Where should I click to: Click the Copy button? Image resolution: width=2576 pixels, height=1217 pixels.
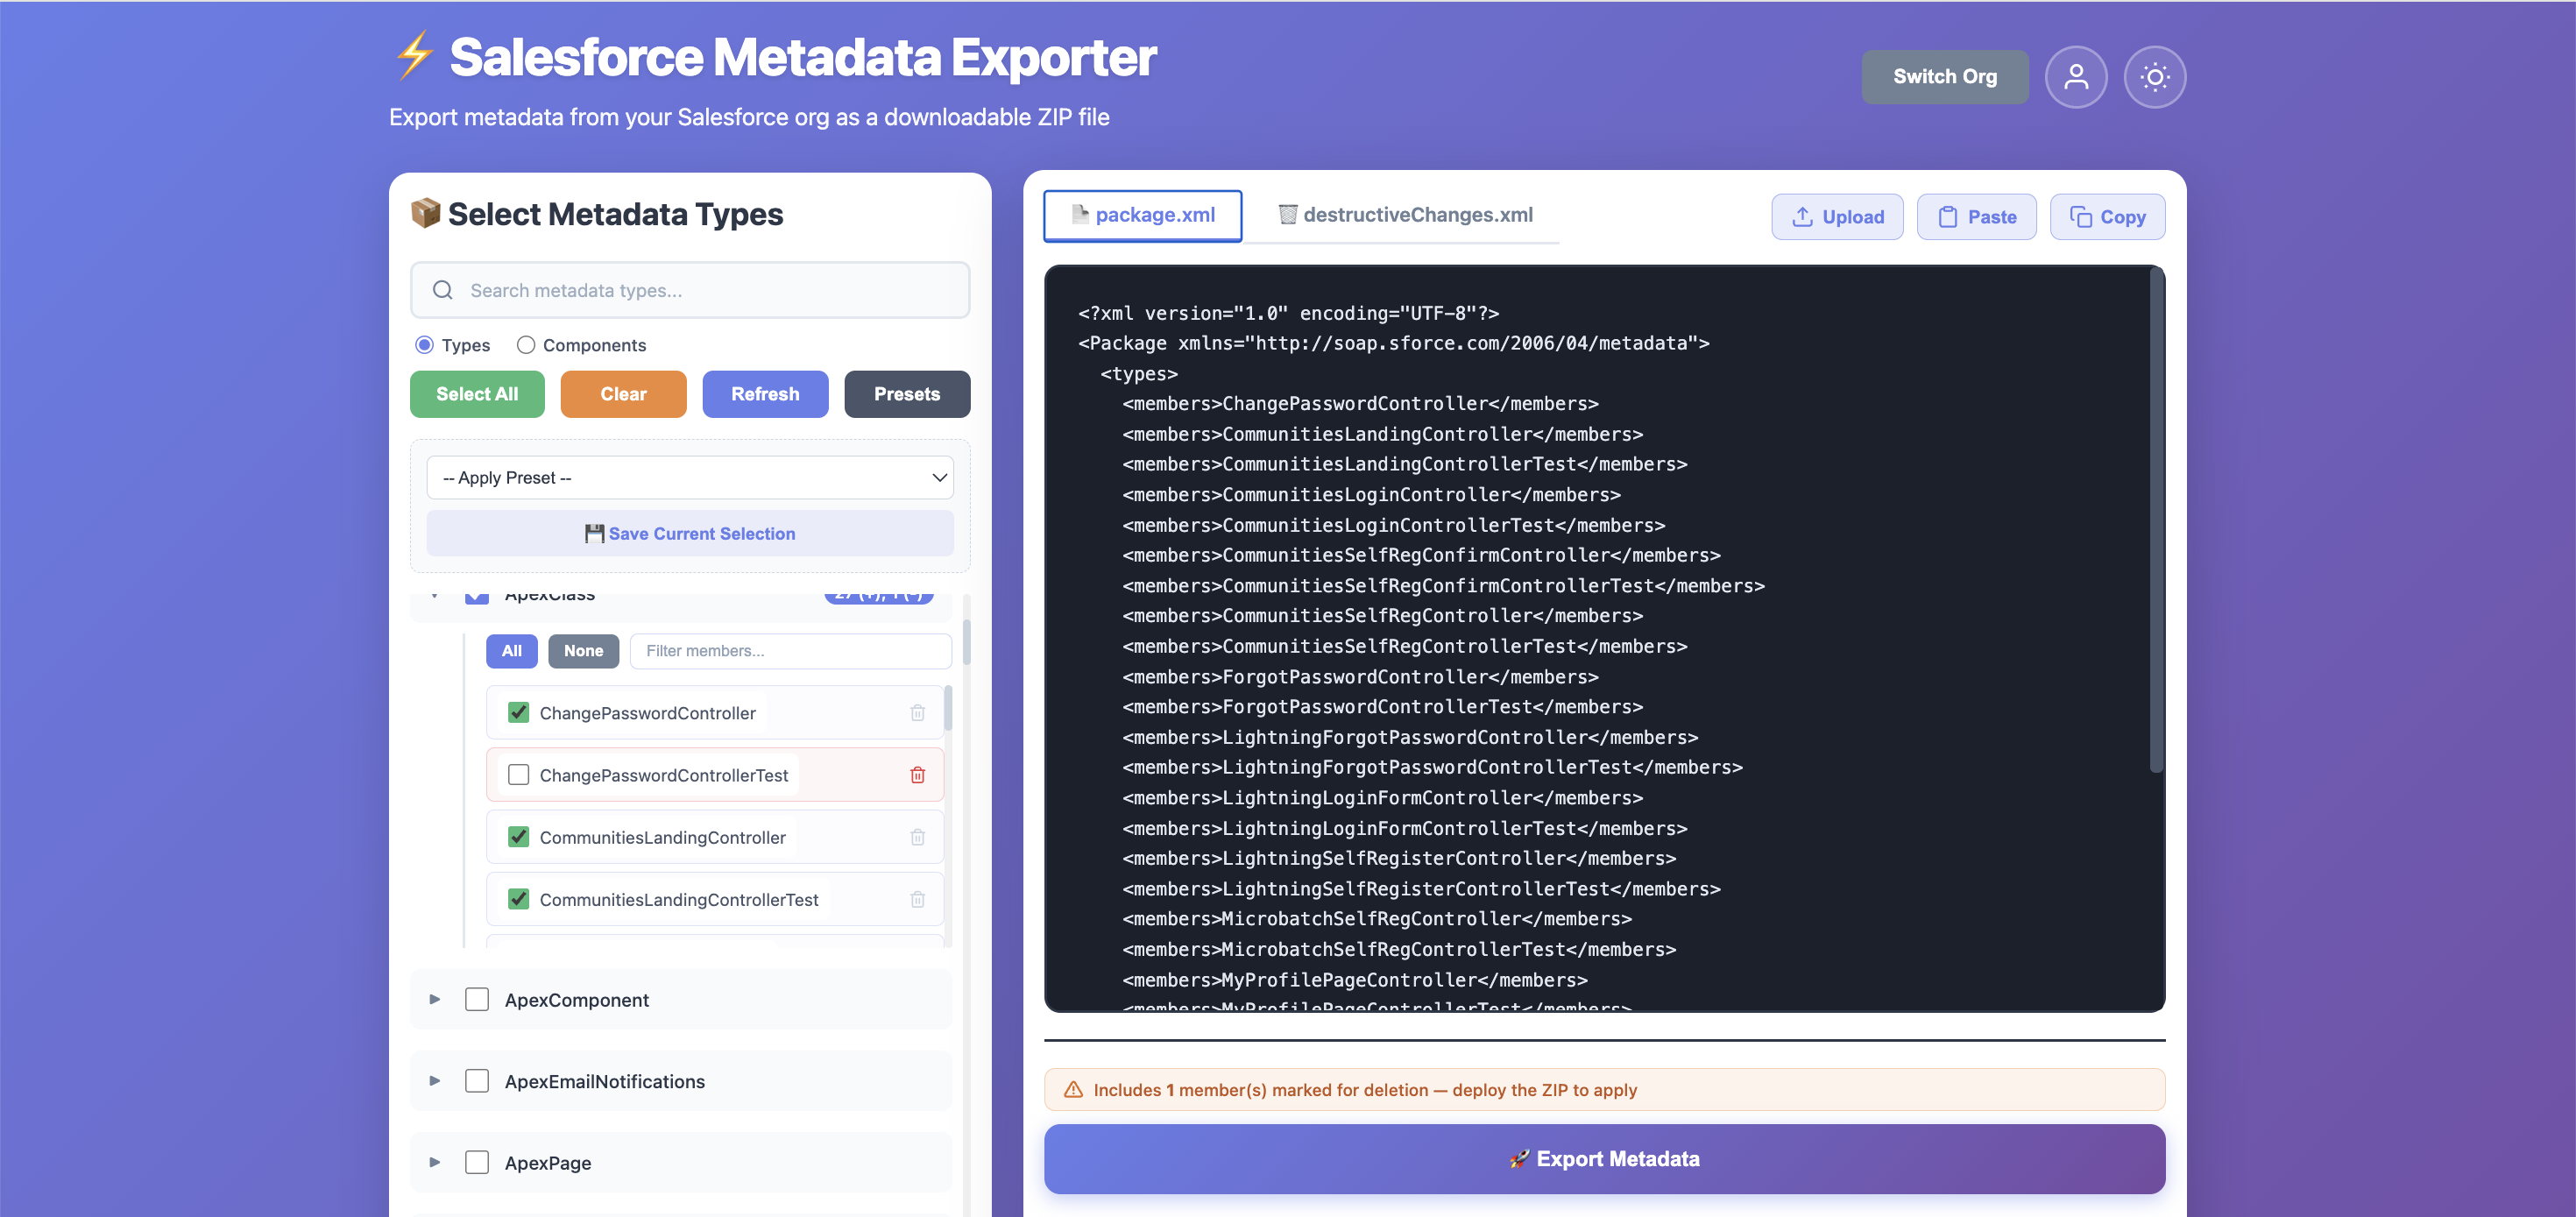click(x=2107, y=217)
